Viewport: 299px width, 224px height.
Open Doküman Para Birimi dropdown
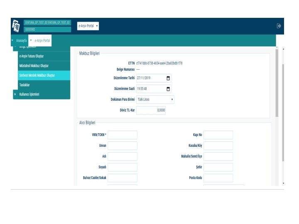[155, 100]
